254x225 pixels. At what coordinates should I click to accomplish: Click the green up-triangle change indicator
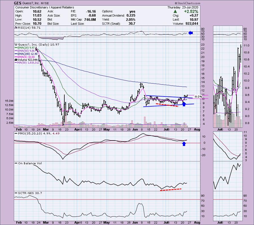[175, 12]
